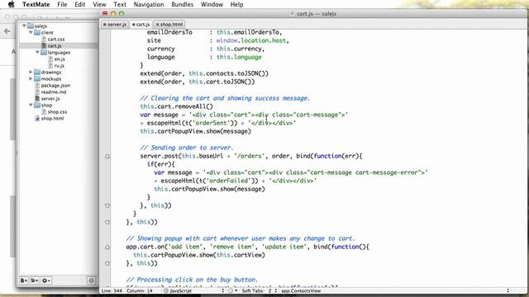Click the mockups folder icon

click(x=37, y=78)
